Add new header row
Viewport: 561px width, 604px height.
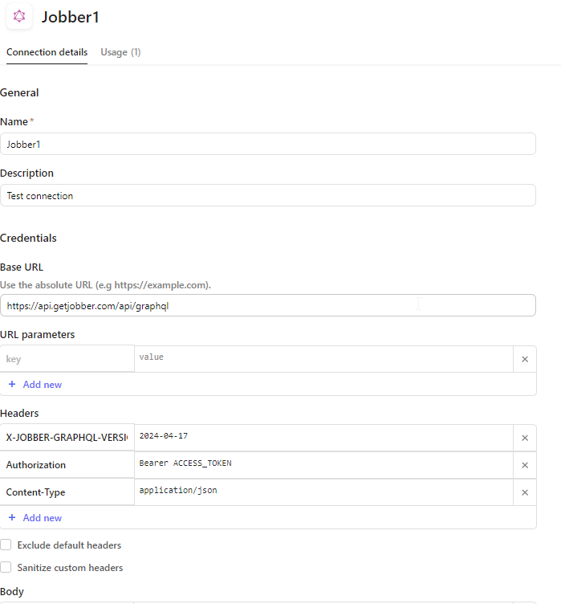pyautogui.click(x=43, y=518)
